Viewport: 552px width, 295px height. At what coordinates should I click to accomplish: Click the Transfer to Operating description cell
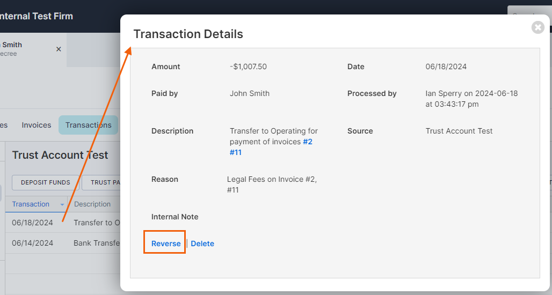point(97,223)
